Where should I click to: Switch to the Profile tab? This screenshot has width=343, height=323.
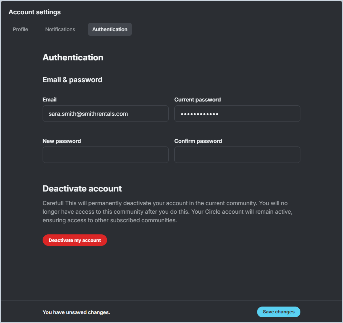click(20, 29)
